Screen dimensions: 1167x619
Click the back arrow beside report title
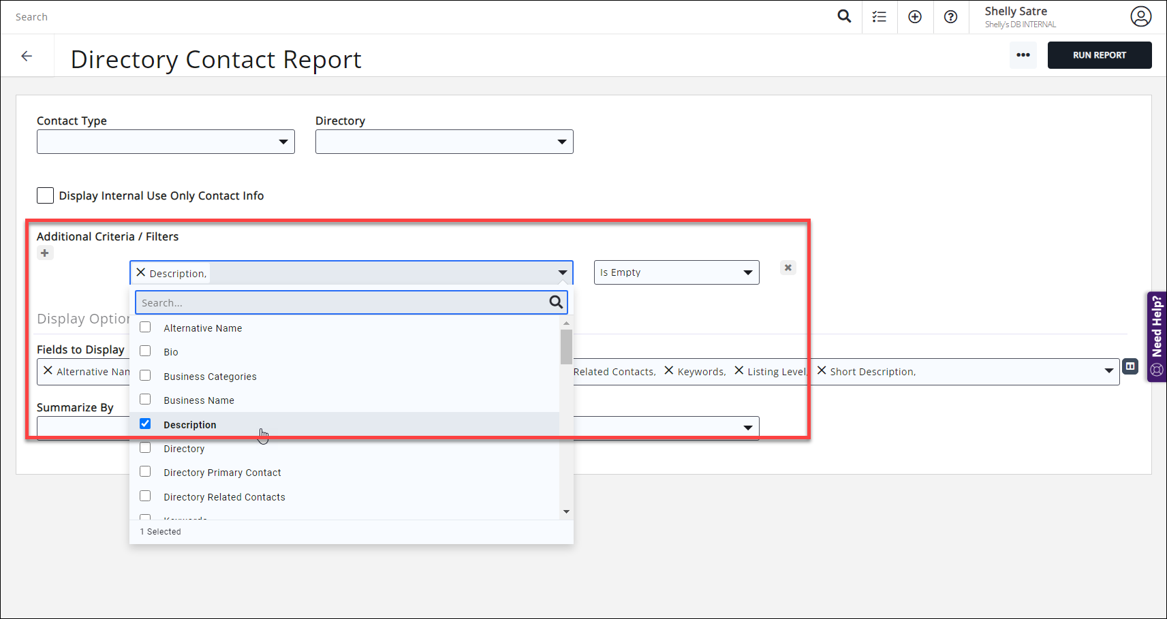(27, 56)
